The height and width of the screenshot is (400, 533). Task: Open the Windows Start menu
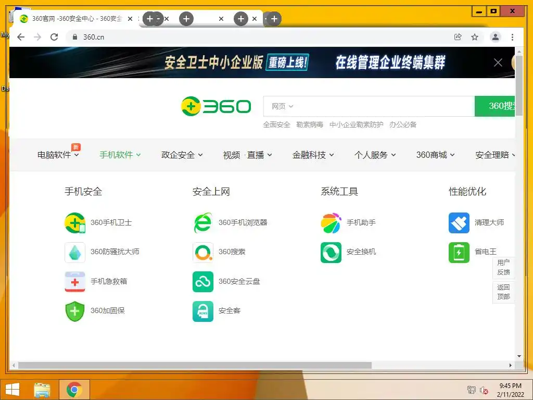click(x=12, y=390)
